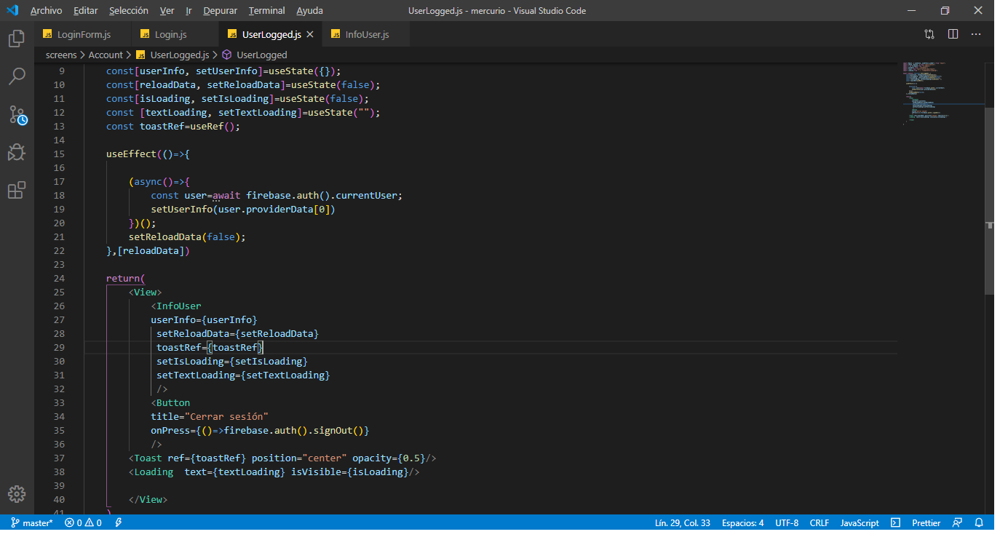Open the Manage gear settings icon

tap(17, 493)
